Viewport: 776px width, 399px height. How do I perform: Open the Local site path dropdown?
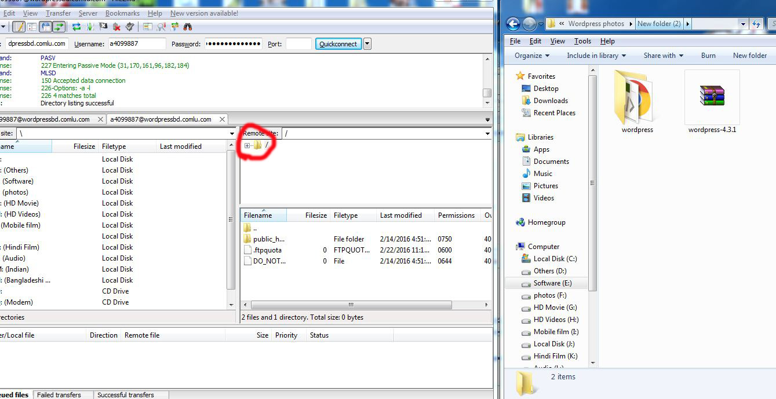tap(231, 133)
